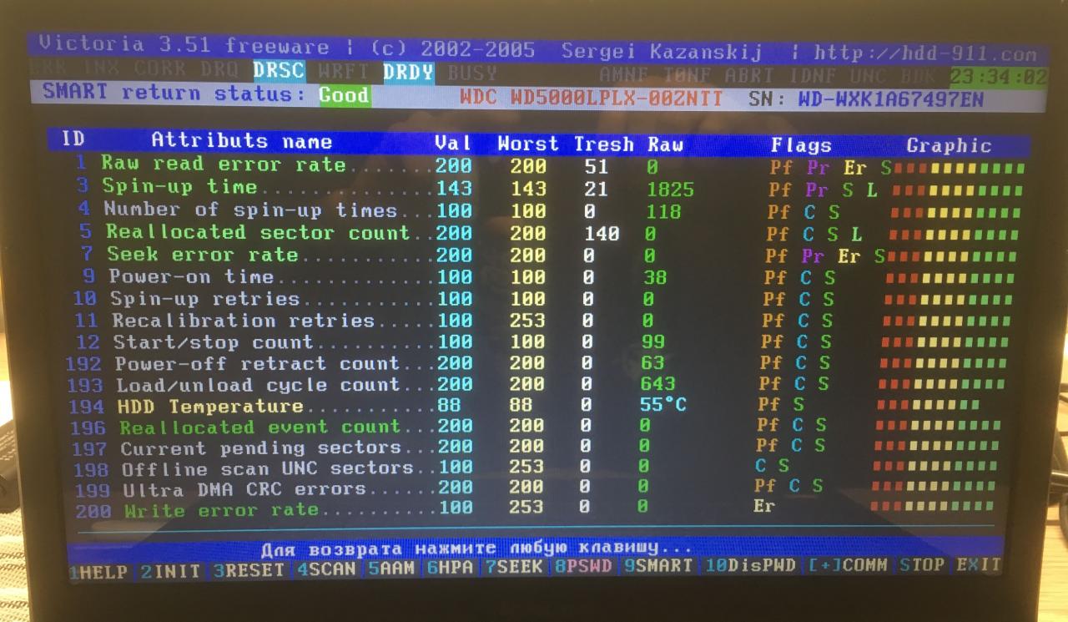1068x622 pixels.
Task: Click the Reallocated sector count row
Action: [x=257, y=233]
